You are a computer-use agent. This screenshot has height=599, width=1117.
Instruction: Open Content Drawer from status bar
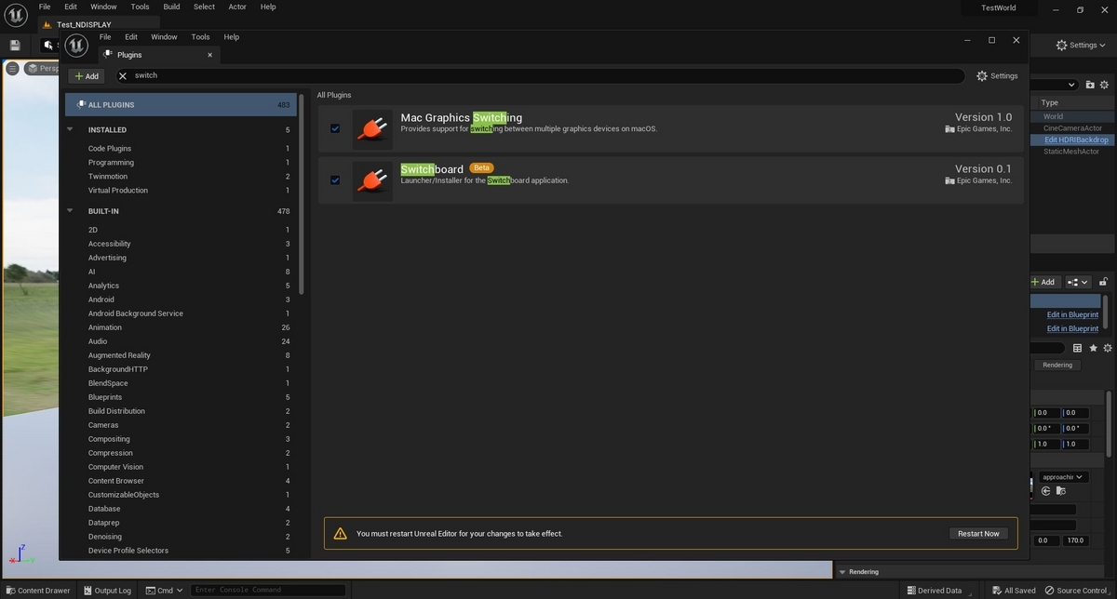(x=37, y=591)
